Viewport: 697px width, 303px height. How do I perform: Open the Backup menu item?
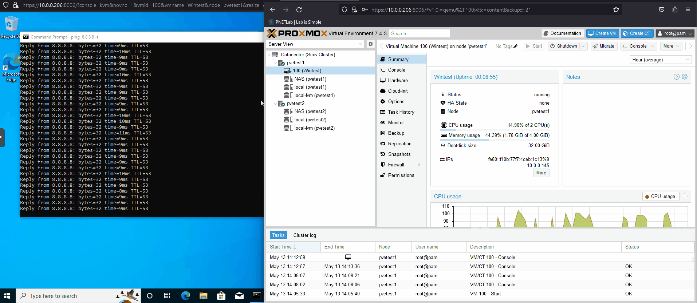[x=402, y=133]
